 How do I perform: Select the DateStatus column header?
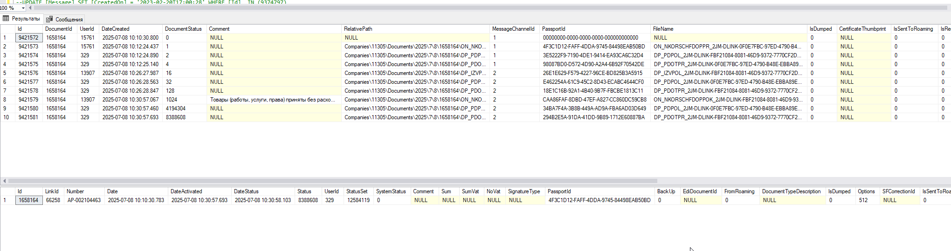pyautogui.click(x=263, y=191)
